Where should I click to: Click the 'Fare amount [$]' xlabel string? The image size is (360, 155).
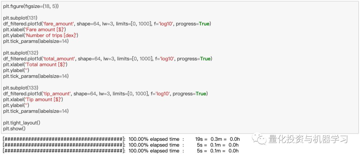[45, 30]
